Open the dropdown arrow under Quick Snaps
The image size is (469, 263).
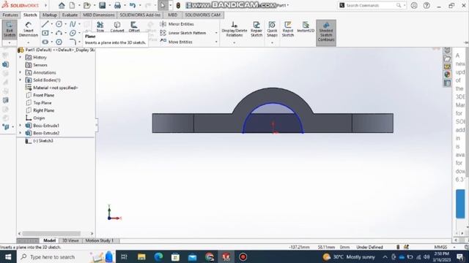point(272,42)
